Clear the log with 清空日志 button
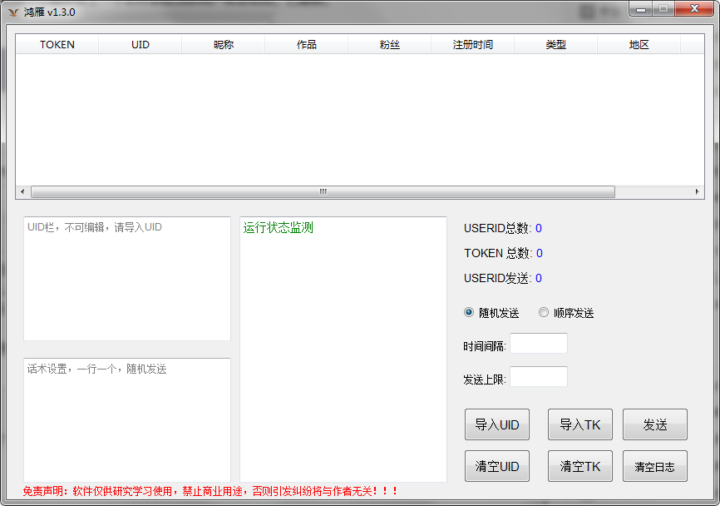The image size is (720, 506). pos(654,466)
